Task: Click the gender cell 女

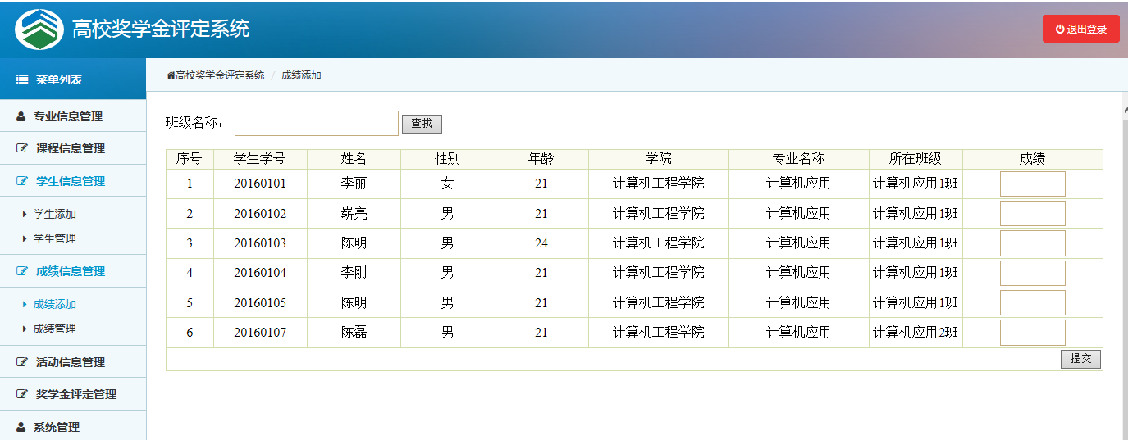Action: [x=447, y=184]
